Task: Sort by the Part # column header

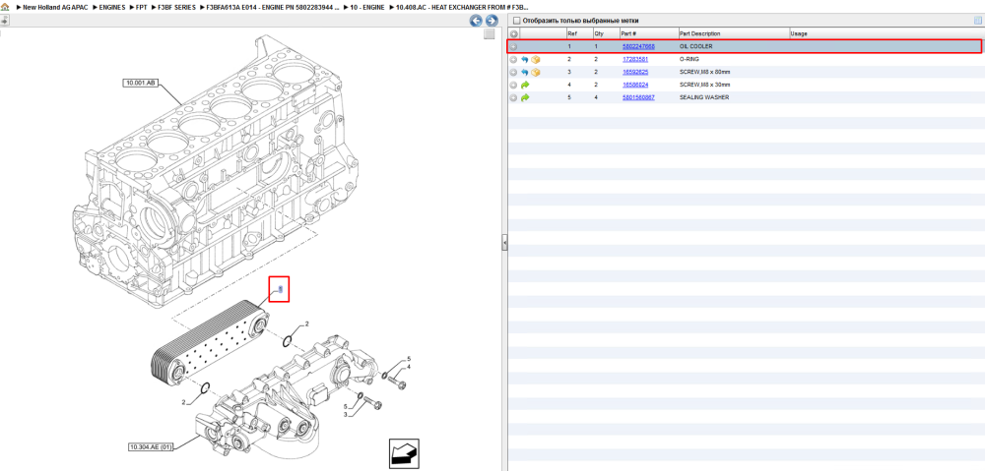Action: 648,33
